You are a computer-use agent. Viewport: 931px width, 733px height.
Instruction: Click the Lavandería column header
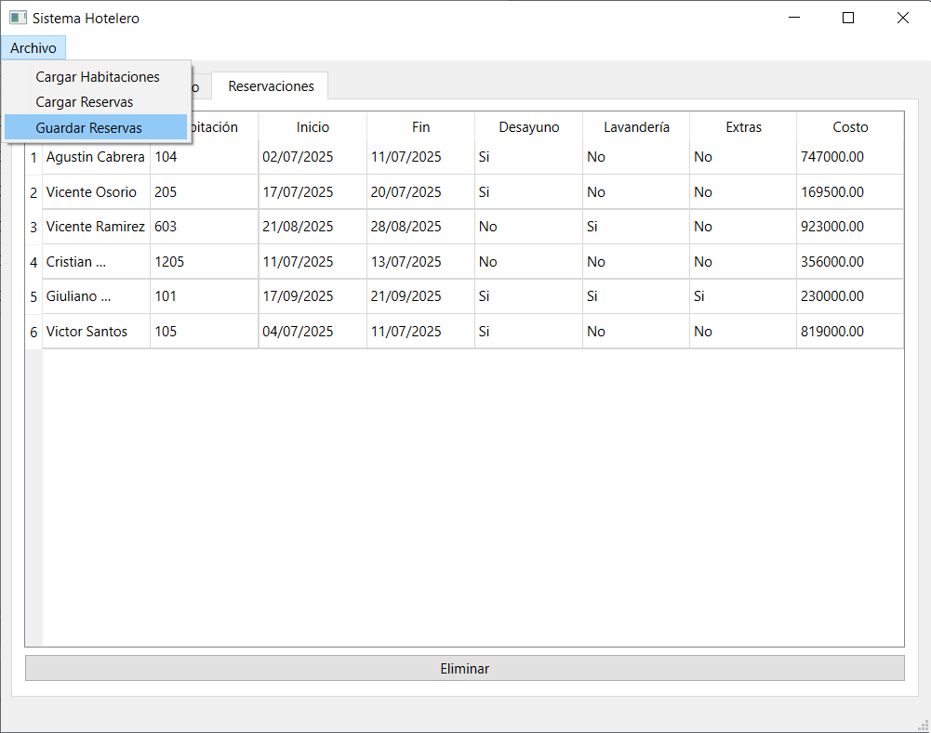636,127
